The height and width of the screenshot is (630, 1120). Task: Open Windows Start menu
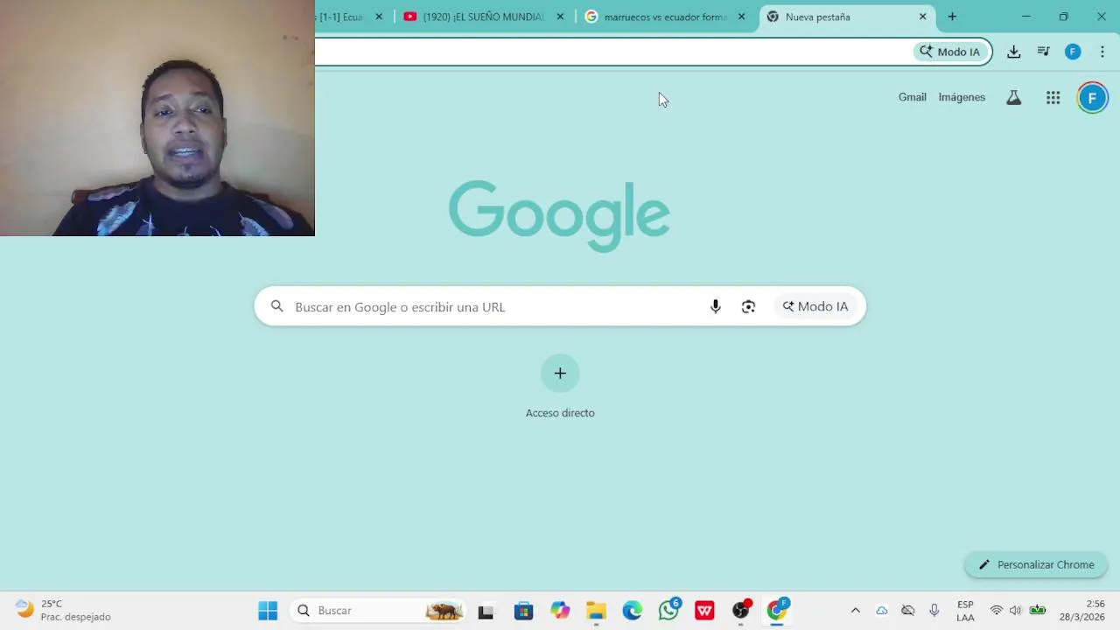tap(268, 611)
